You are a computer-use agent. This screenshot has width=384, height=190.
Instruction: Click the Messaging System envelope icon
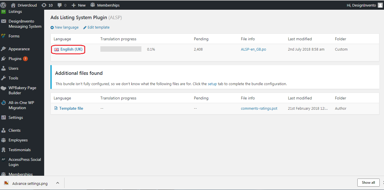[3, 21]
